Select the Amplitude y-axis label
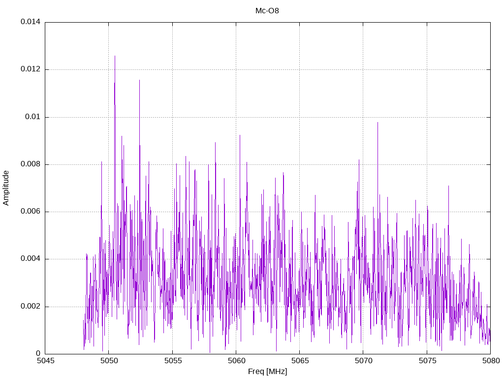This screenshot has width=504, height=378. [x=6, y=188]
